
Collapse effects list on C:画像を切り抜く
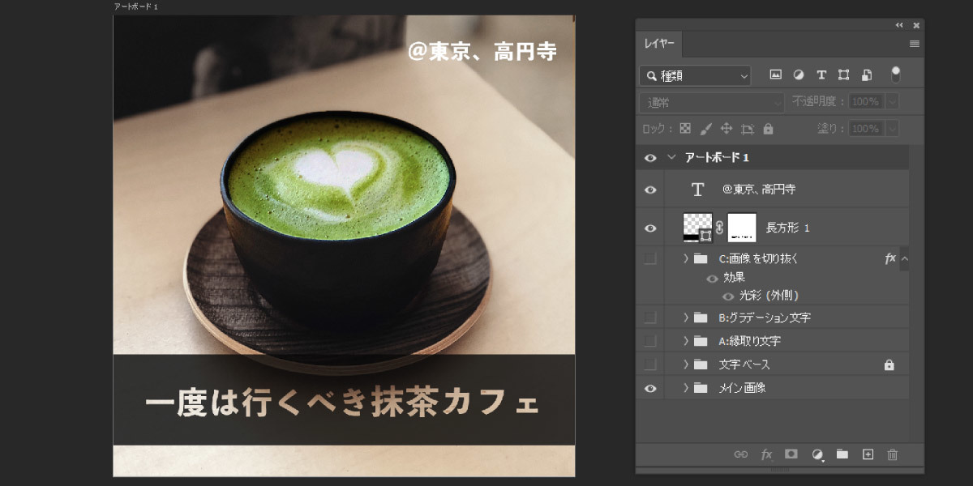(x=905, y=258)
